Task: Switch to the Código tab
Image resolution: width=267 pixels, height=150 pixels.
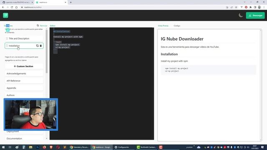Action: point(177,26)
